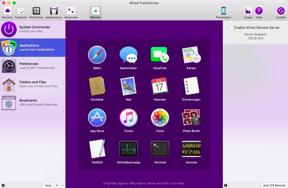The height and width of the screenshot is (188, 288).
Task: Click the Konsole icon
Action: tap(191, 149)
